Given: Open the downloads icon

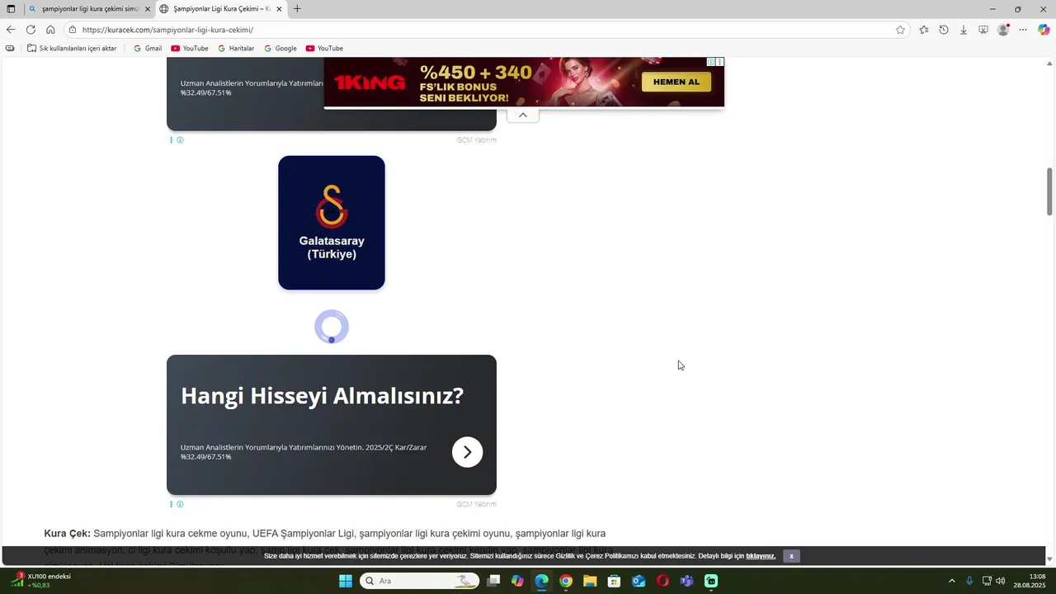Looking at the screenshot, I should (964, 30).
